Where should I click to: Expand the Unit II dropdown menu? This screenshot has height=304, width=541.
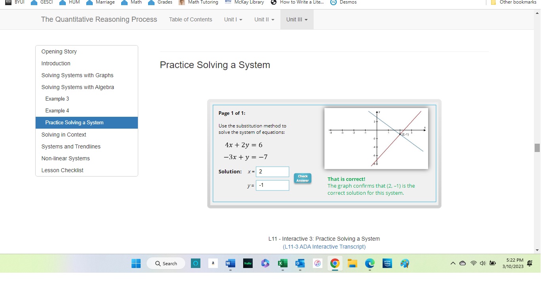point(264,19)
